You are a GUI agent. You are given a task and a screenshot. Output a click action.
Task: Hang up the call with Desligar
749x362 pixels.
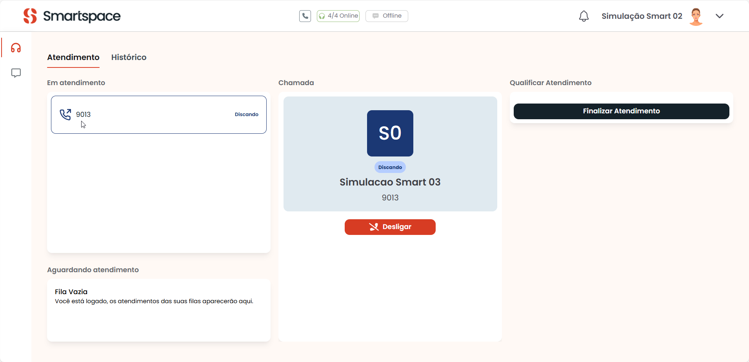pyautogui.click(x=390, y=227)
